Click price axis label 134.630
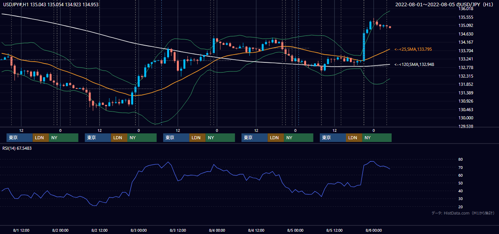This screenshot has height=234, width=499. pos(466,34)
